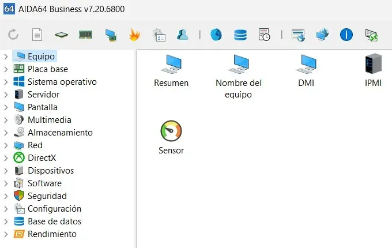Start the flame stability test icon

click(134, 35)
